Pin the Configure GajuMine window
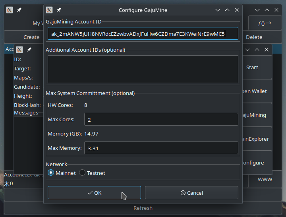 click(x=59, y=10)
